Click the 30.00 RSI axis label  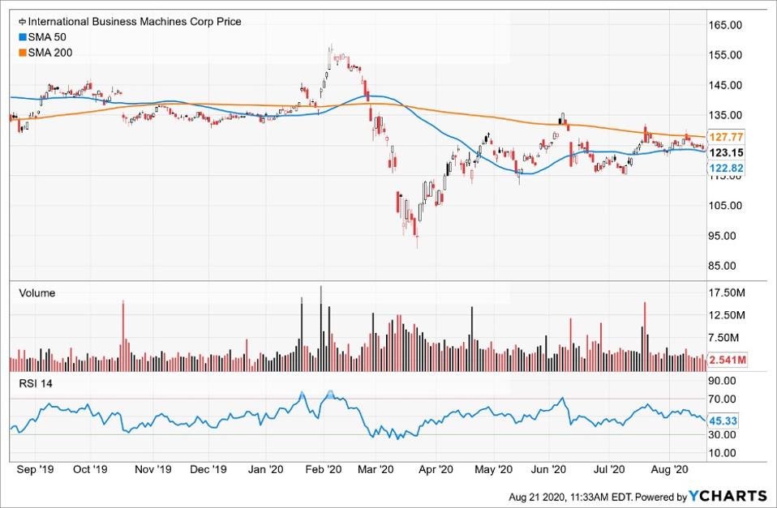(x=723, y=435)
